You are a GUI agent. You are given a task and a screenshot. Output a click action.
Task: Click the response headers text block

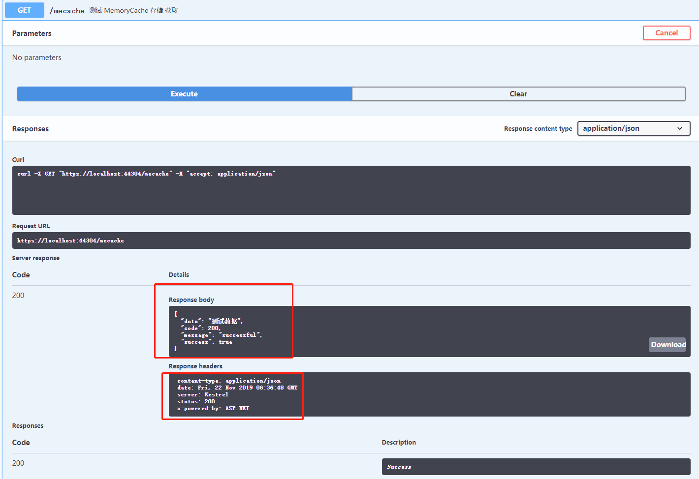click(236, 394)
